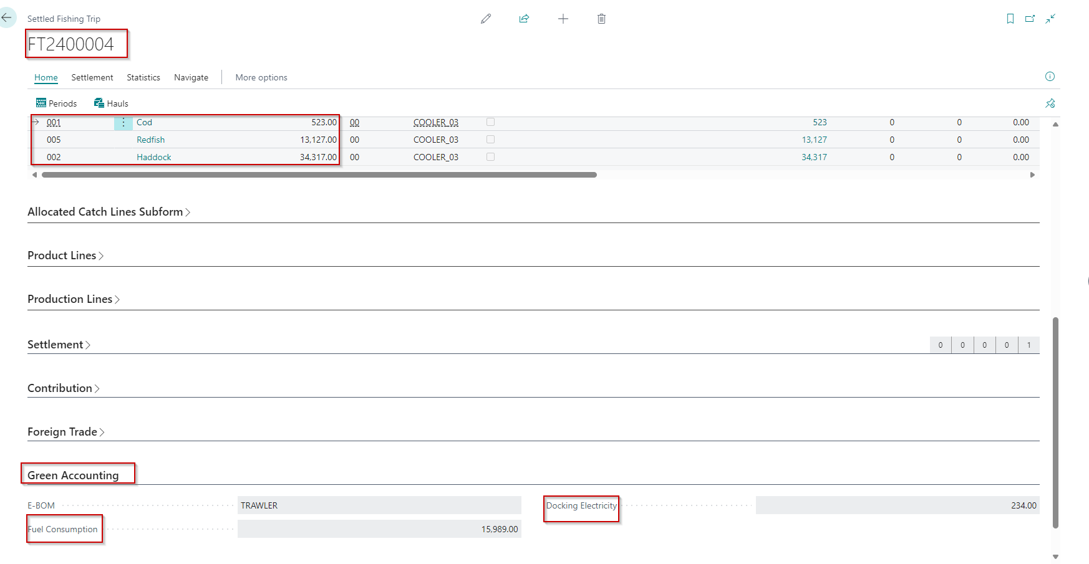Click the share icon in header
This screenshot has height=564, width=1089.
[524, 19]
